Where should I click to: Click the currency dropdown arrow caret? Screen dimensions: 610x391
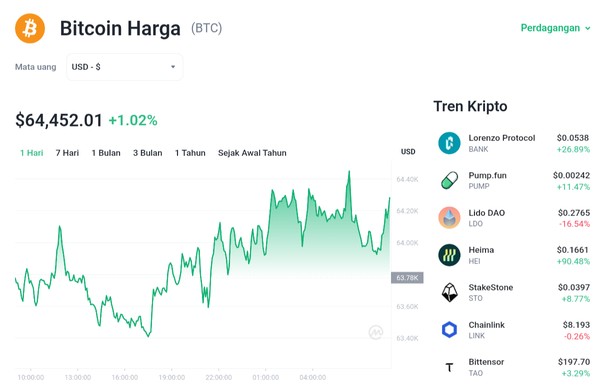pos(173,67)
